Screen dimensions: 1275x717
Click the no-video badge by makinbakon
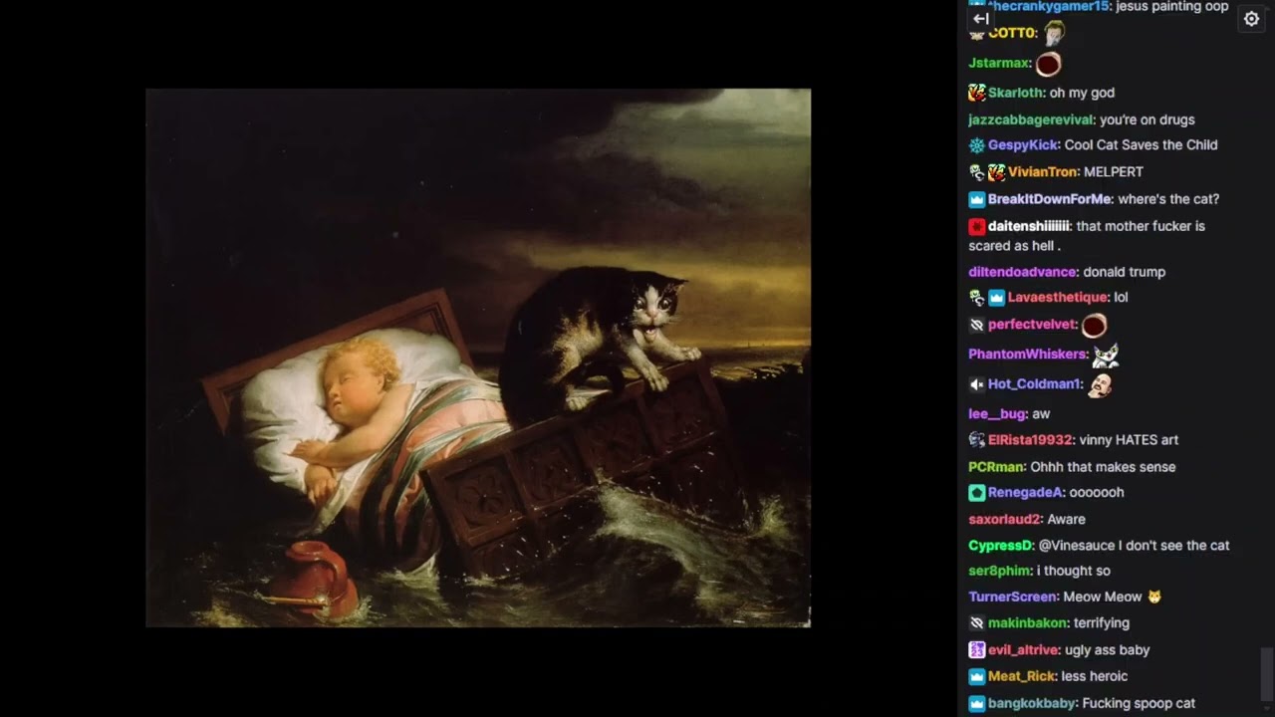[x=976, y=623]
